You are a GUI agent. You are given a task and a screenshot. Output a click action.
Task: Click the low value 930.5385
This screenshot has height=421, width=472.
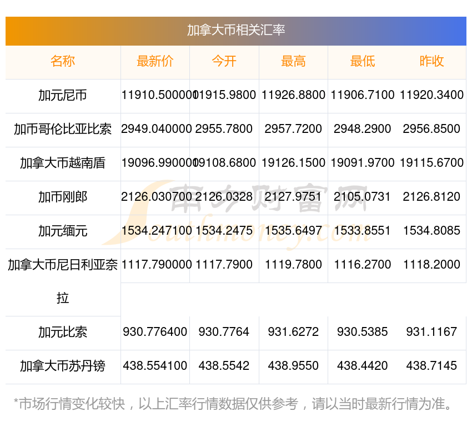tap(363, 332)
